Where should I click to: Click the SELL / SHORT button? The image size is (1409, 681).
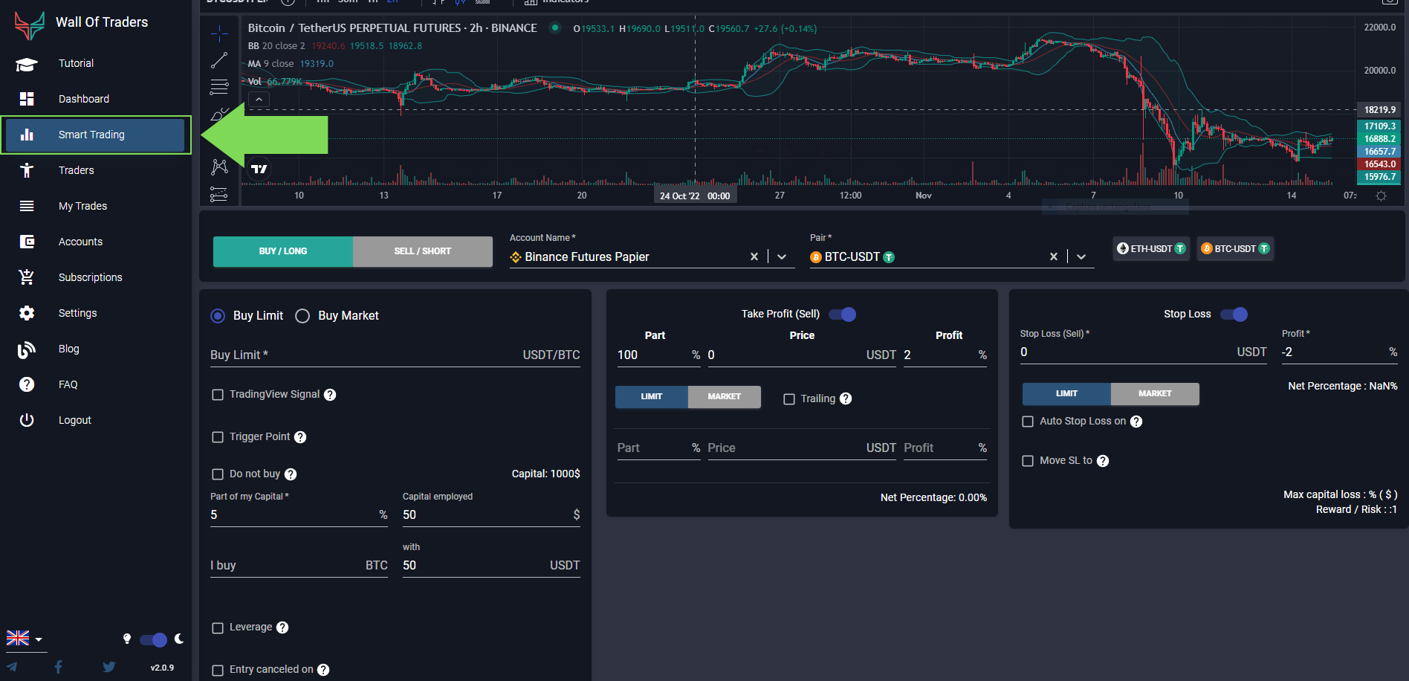[422, 251]
